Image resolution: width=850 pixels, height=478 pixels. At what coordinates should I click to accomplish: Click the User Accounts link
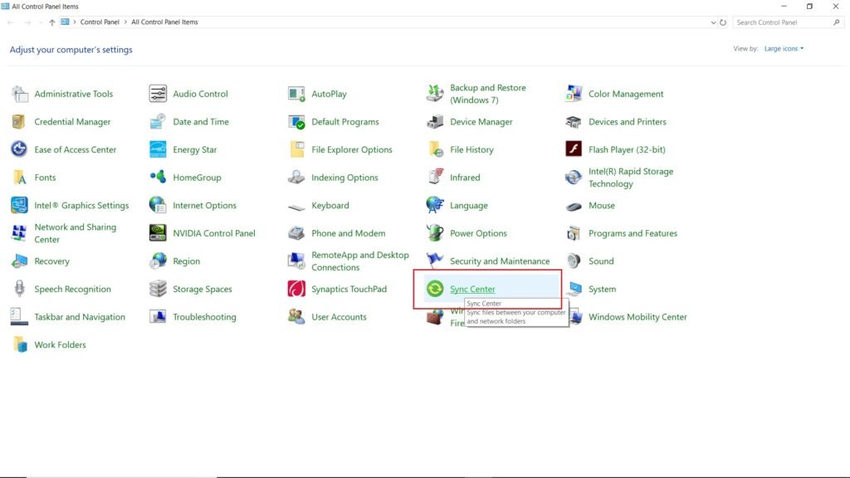coord(339,317)
